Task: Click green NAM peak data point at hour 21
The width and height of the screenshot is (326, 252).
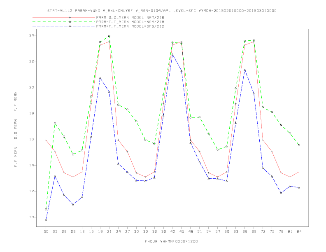Action: [x=109, y=36]
